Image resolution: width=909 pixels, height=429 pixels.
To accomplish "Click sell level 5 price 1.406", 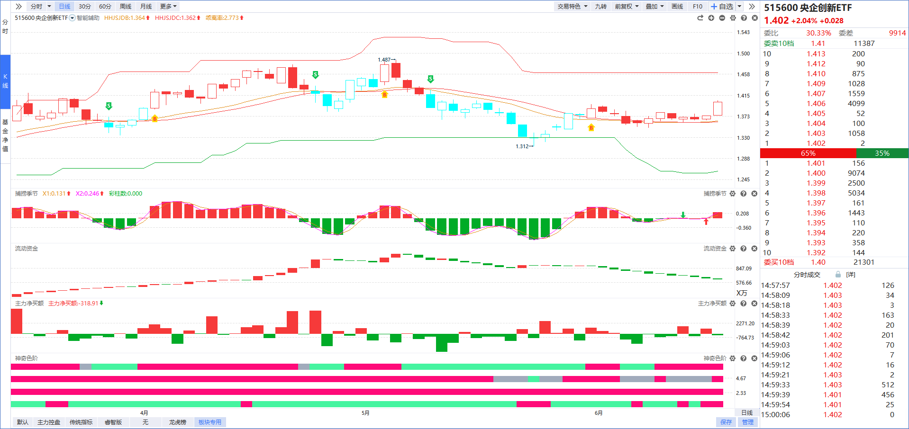I will [816, 103].
